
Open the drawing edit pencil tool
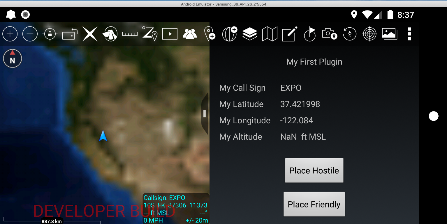290,34
